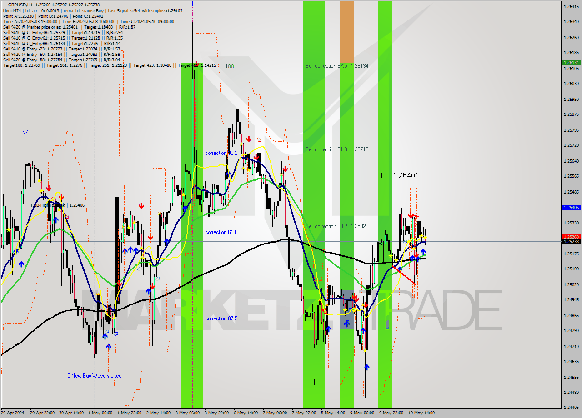Click the 1.24635 price axis label
The width and height of the screenshot is (582, 418).
(x=572, y=362)
